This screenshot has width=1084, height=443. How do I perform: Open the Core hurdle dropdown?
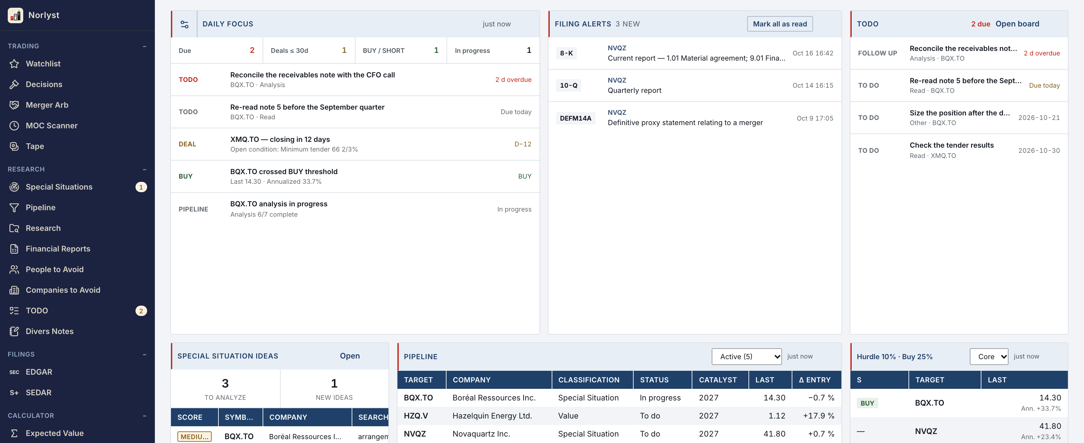coord(989,357)
